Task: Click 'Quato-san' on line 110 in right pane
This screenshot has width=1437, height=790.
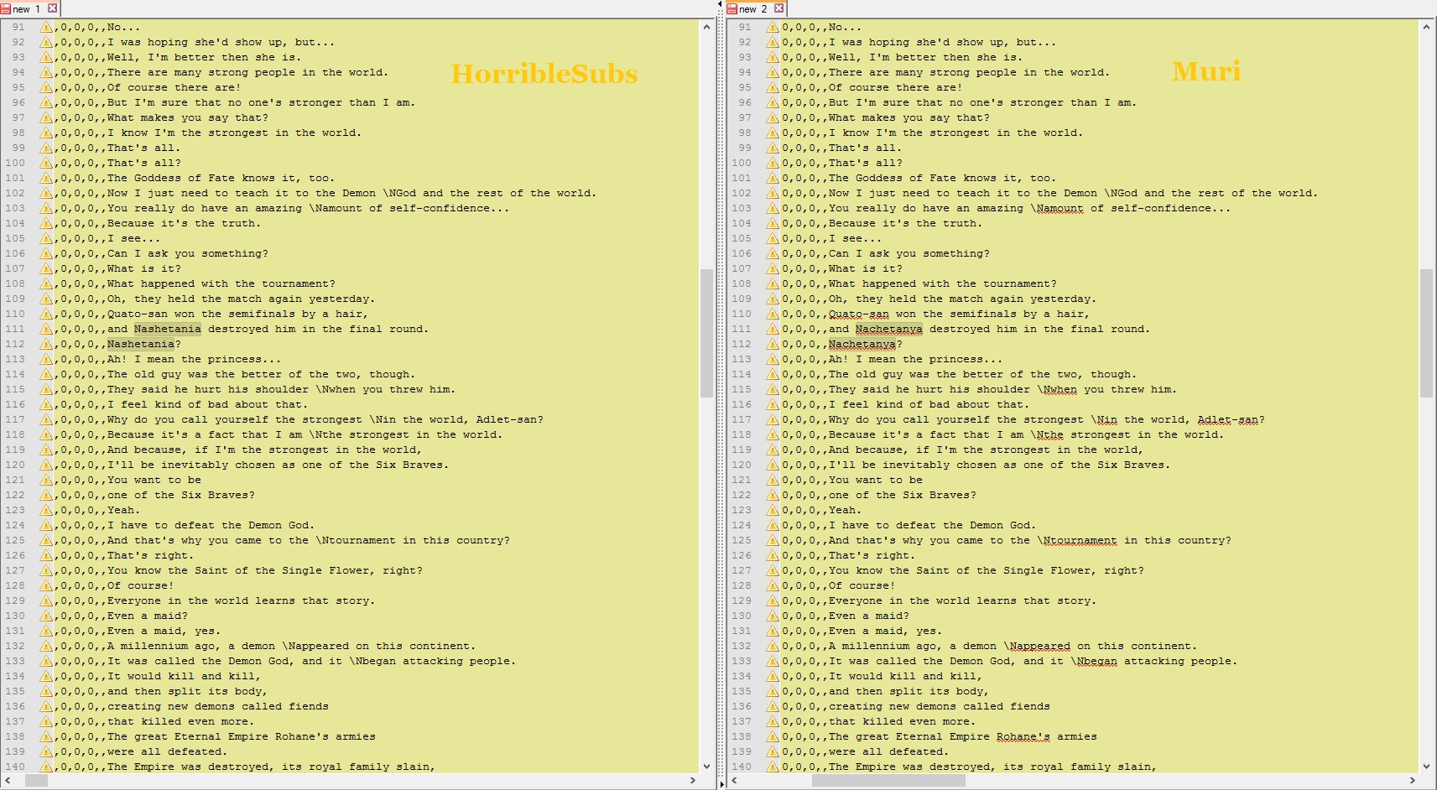Action: pos(858,314)
